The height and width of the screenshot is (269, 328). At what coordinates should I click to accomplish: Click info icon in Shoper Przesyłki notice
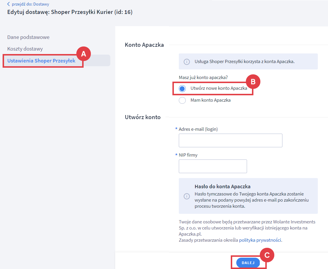point(187,62)
